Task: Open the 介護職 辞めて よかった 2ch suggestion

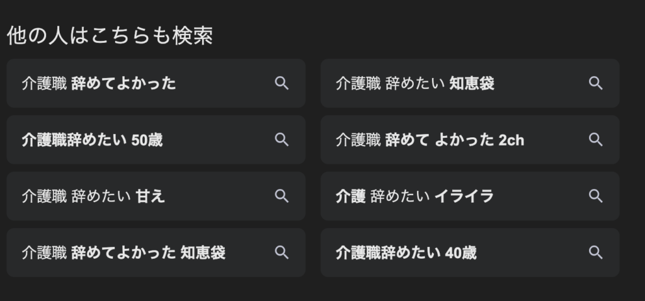Action: tap(470, 140)
